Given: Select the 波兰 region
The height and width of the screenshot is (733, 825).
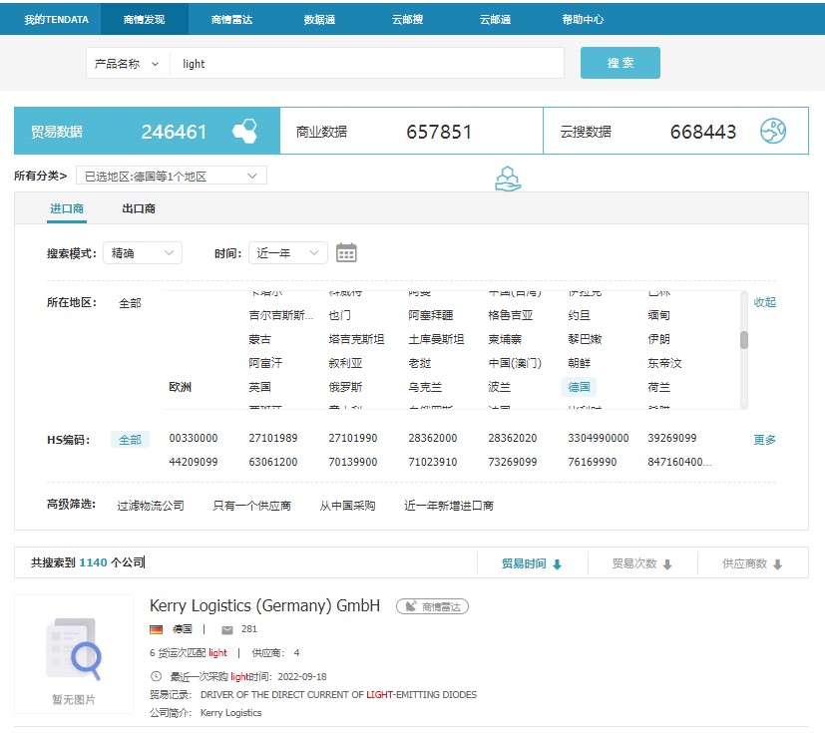Looking at the screenshot, I should click(x=500, y=388).
